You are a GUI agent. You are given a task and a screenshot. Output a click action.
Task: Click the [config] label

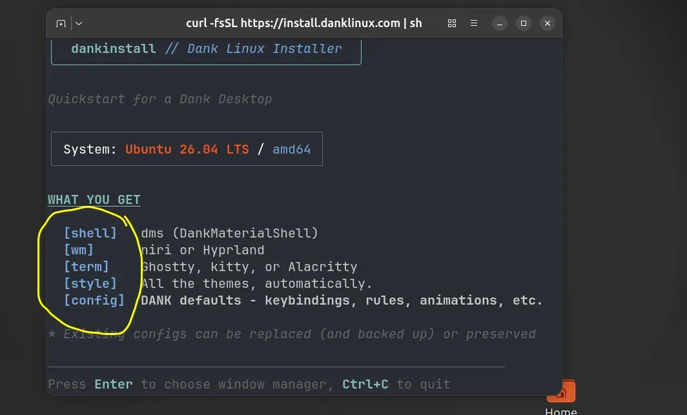coord(94,300)
